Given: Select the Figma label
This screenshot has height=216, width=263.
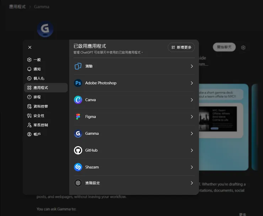Looking at the screenshot, I should pos(90,117).
